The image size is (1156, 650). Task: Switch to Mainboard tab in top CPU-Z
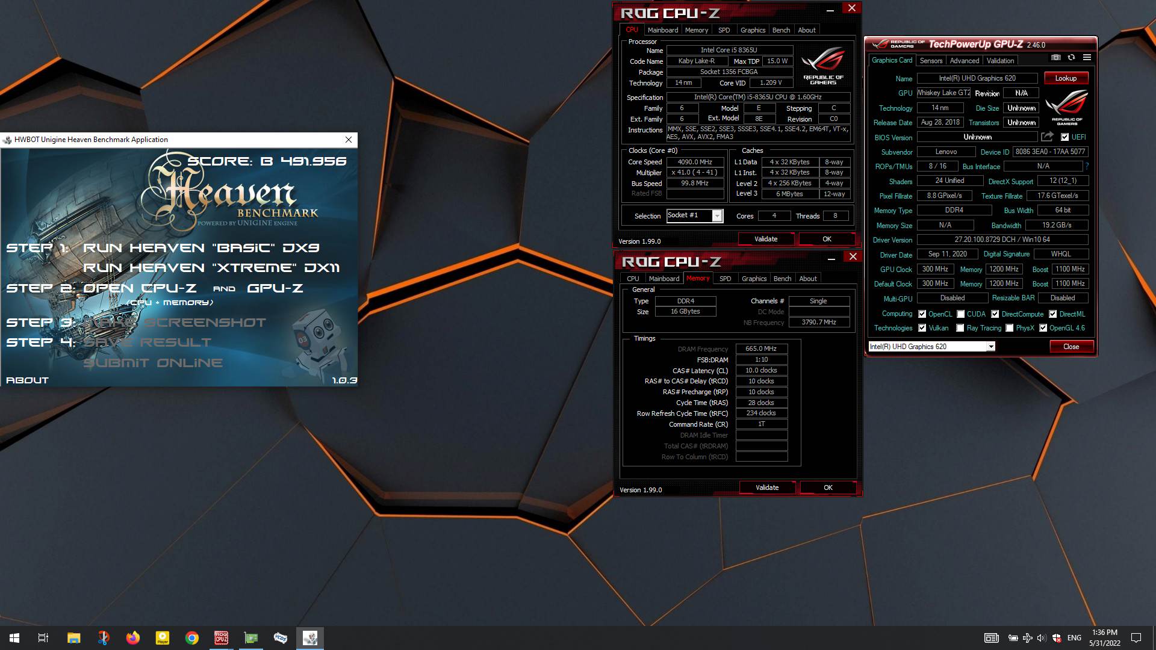[662, 30]
